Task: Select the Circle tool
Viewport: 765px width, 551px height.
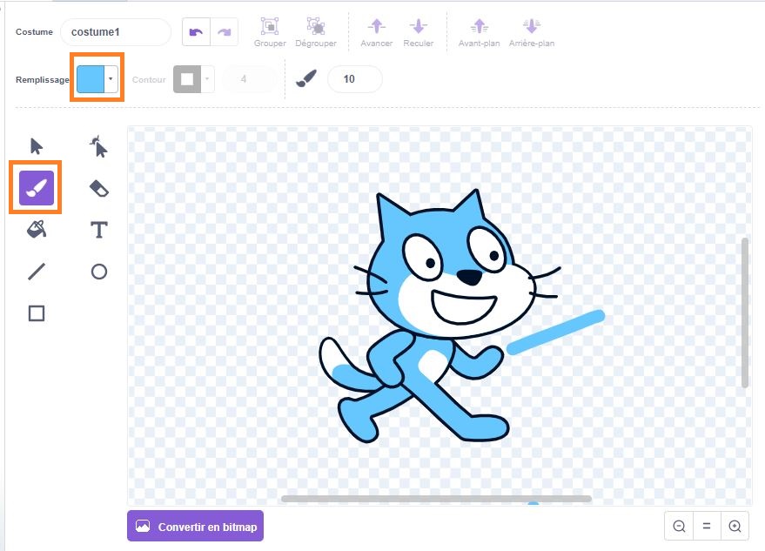Action: point(99,272)
